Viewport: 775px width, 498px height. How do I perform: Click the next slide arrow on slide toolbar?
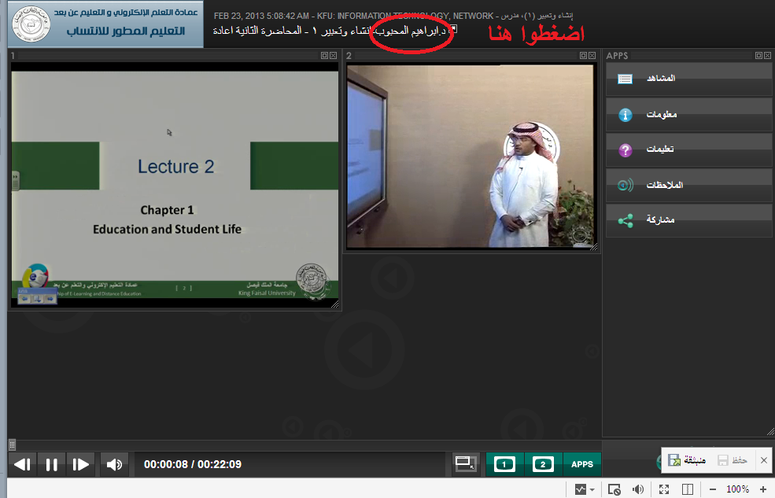point(50,299)
